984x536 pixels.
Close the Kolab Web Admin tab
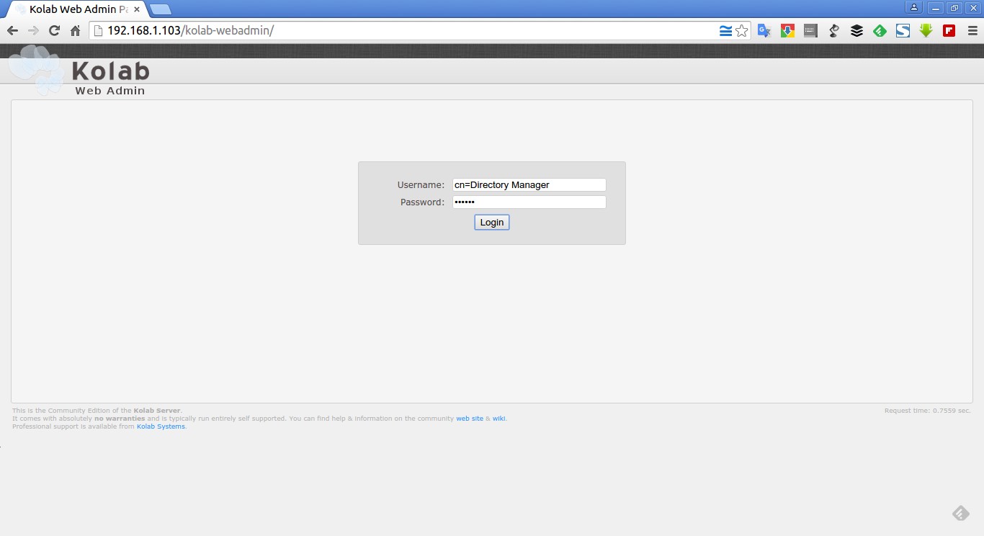pyautogui.click(x=137, y=9)
